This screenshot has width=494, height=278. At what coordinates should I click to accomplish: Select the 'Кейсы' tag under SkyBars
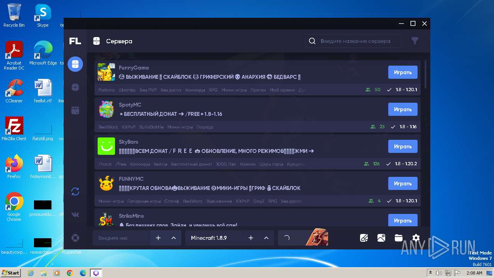(x=161, y=164)
